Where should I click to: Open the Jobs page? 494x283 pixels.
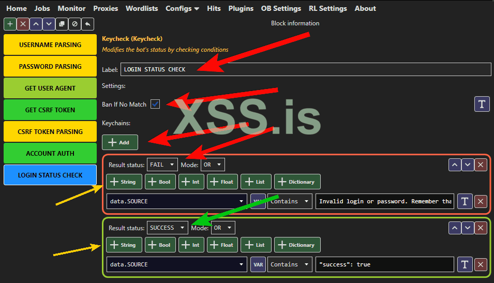42,8
